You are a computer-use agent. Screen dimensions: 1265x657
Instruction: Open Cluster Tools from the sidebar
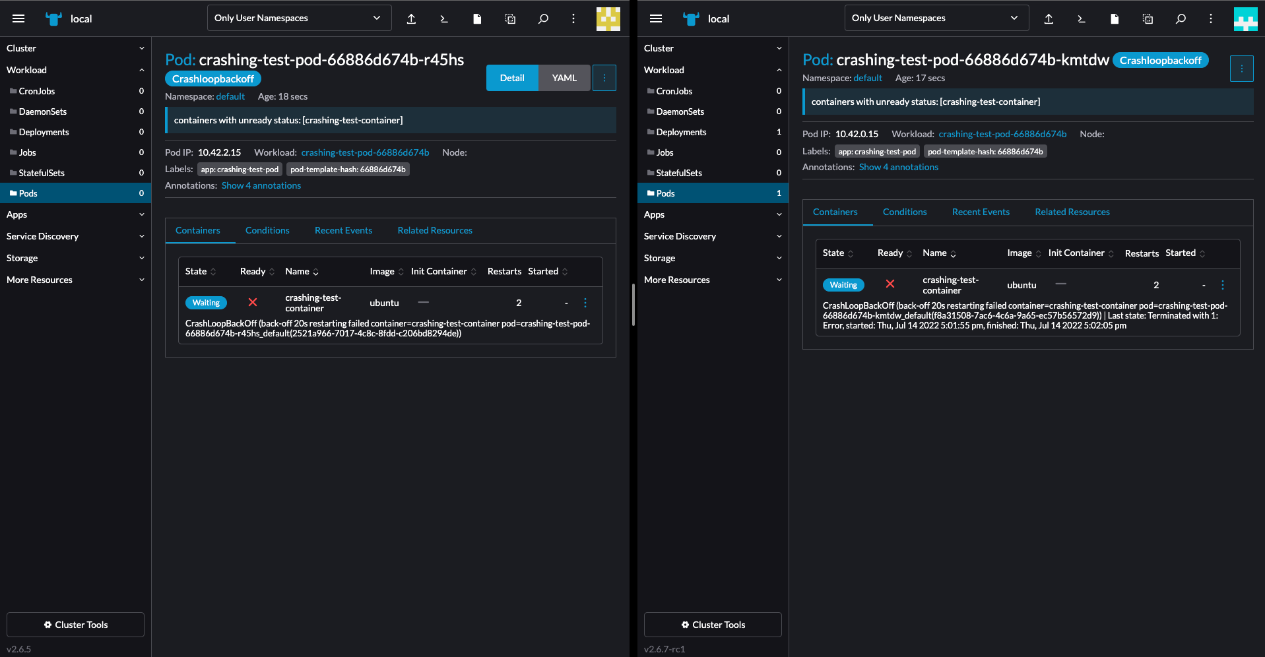tap(75, 625)
